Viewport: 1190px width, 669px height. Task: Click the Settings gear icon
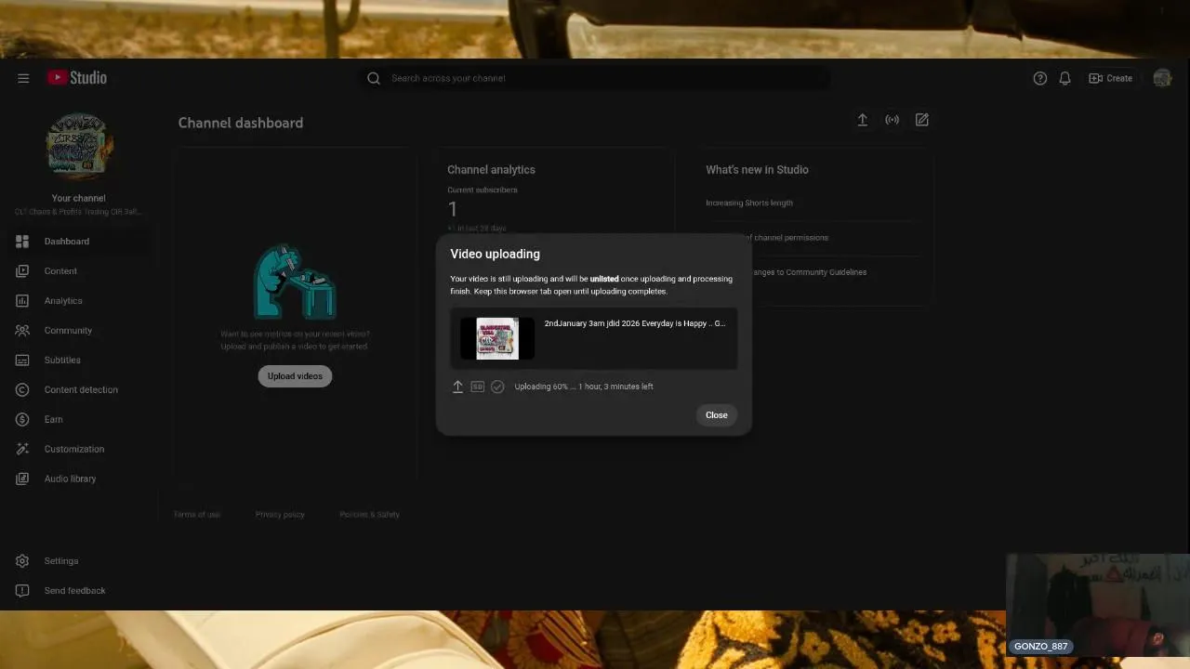pos(22,561)
